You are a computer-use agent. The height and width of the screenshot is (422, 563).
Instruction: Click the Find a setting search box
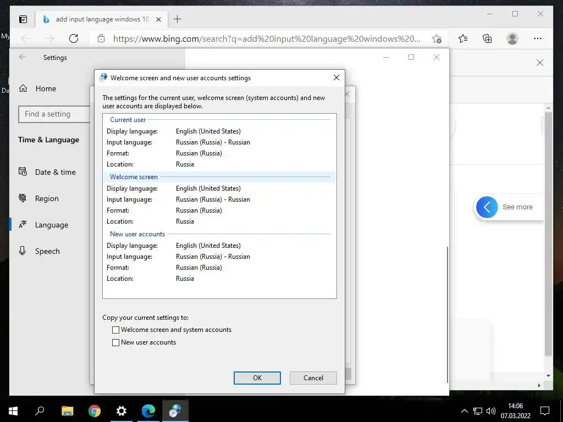[54, 114]
